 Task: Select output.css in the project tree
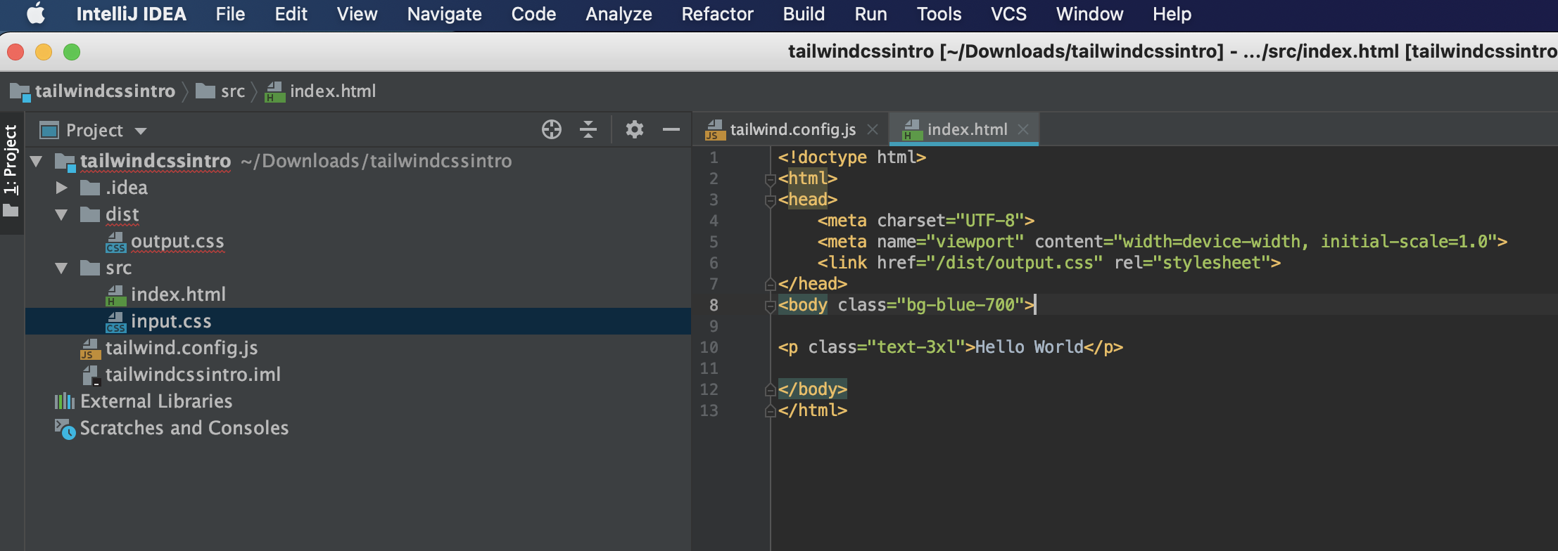point(177,241)
